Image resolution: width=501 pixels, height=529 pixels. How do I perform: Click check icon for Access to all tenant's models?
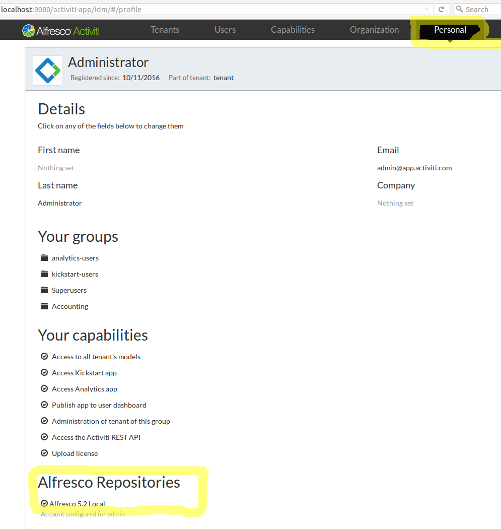coord(44,356)
